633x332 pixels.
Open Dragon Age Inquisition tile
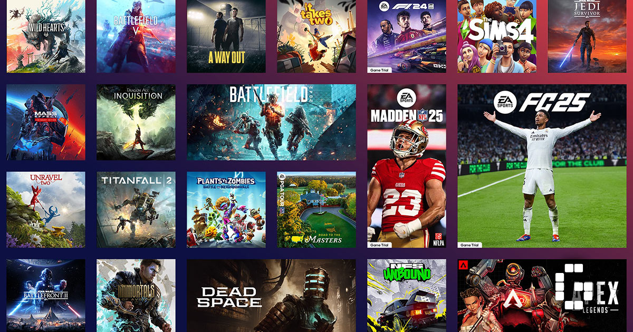point(136,122)
